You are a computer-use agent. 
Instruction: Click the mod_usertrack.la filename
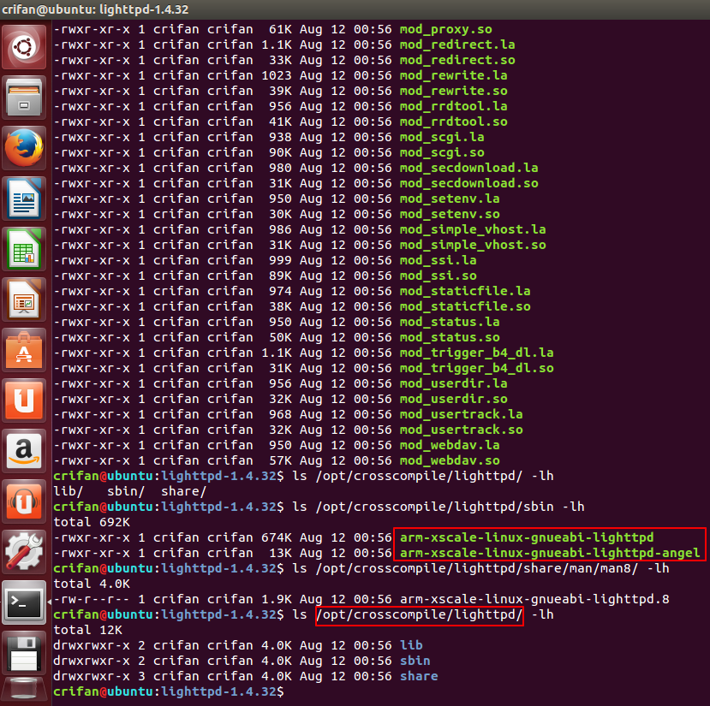point(461,414)
